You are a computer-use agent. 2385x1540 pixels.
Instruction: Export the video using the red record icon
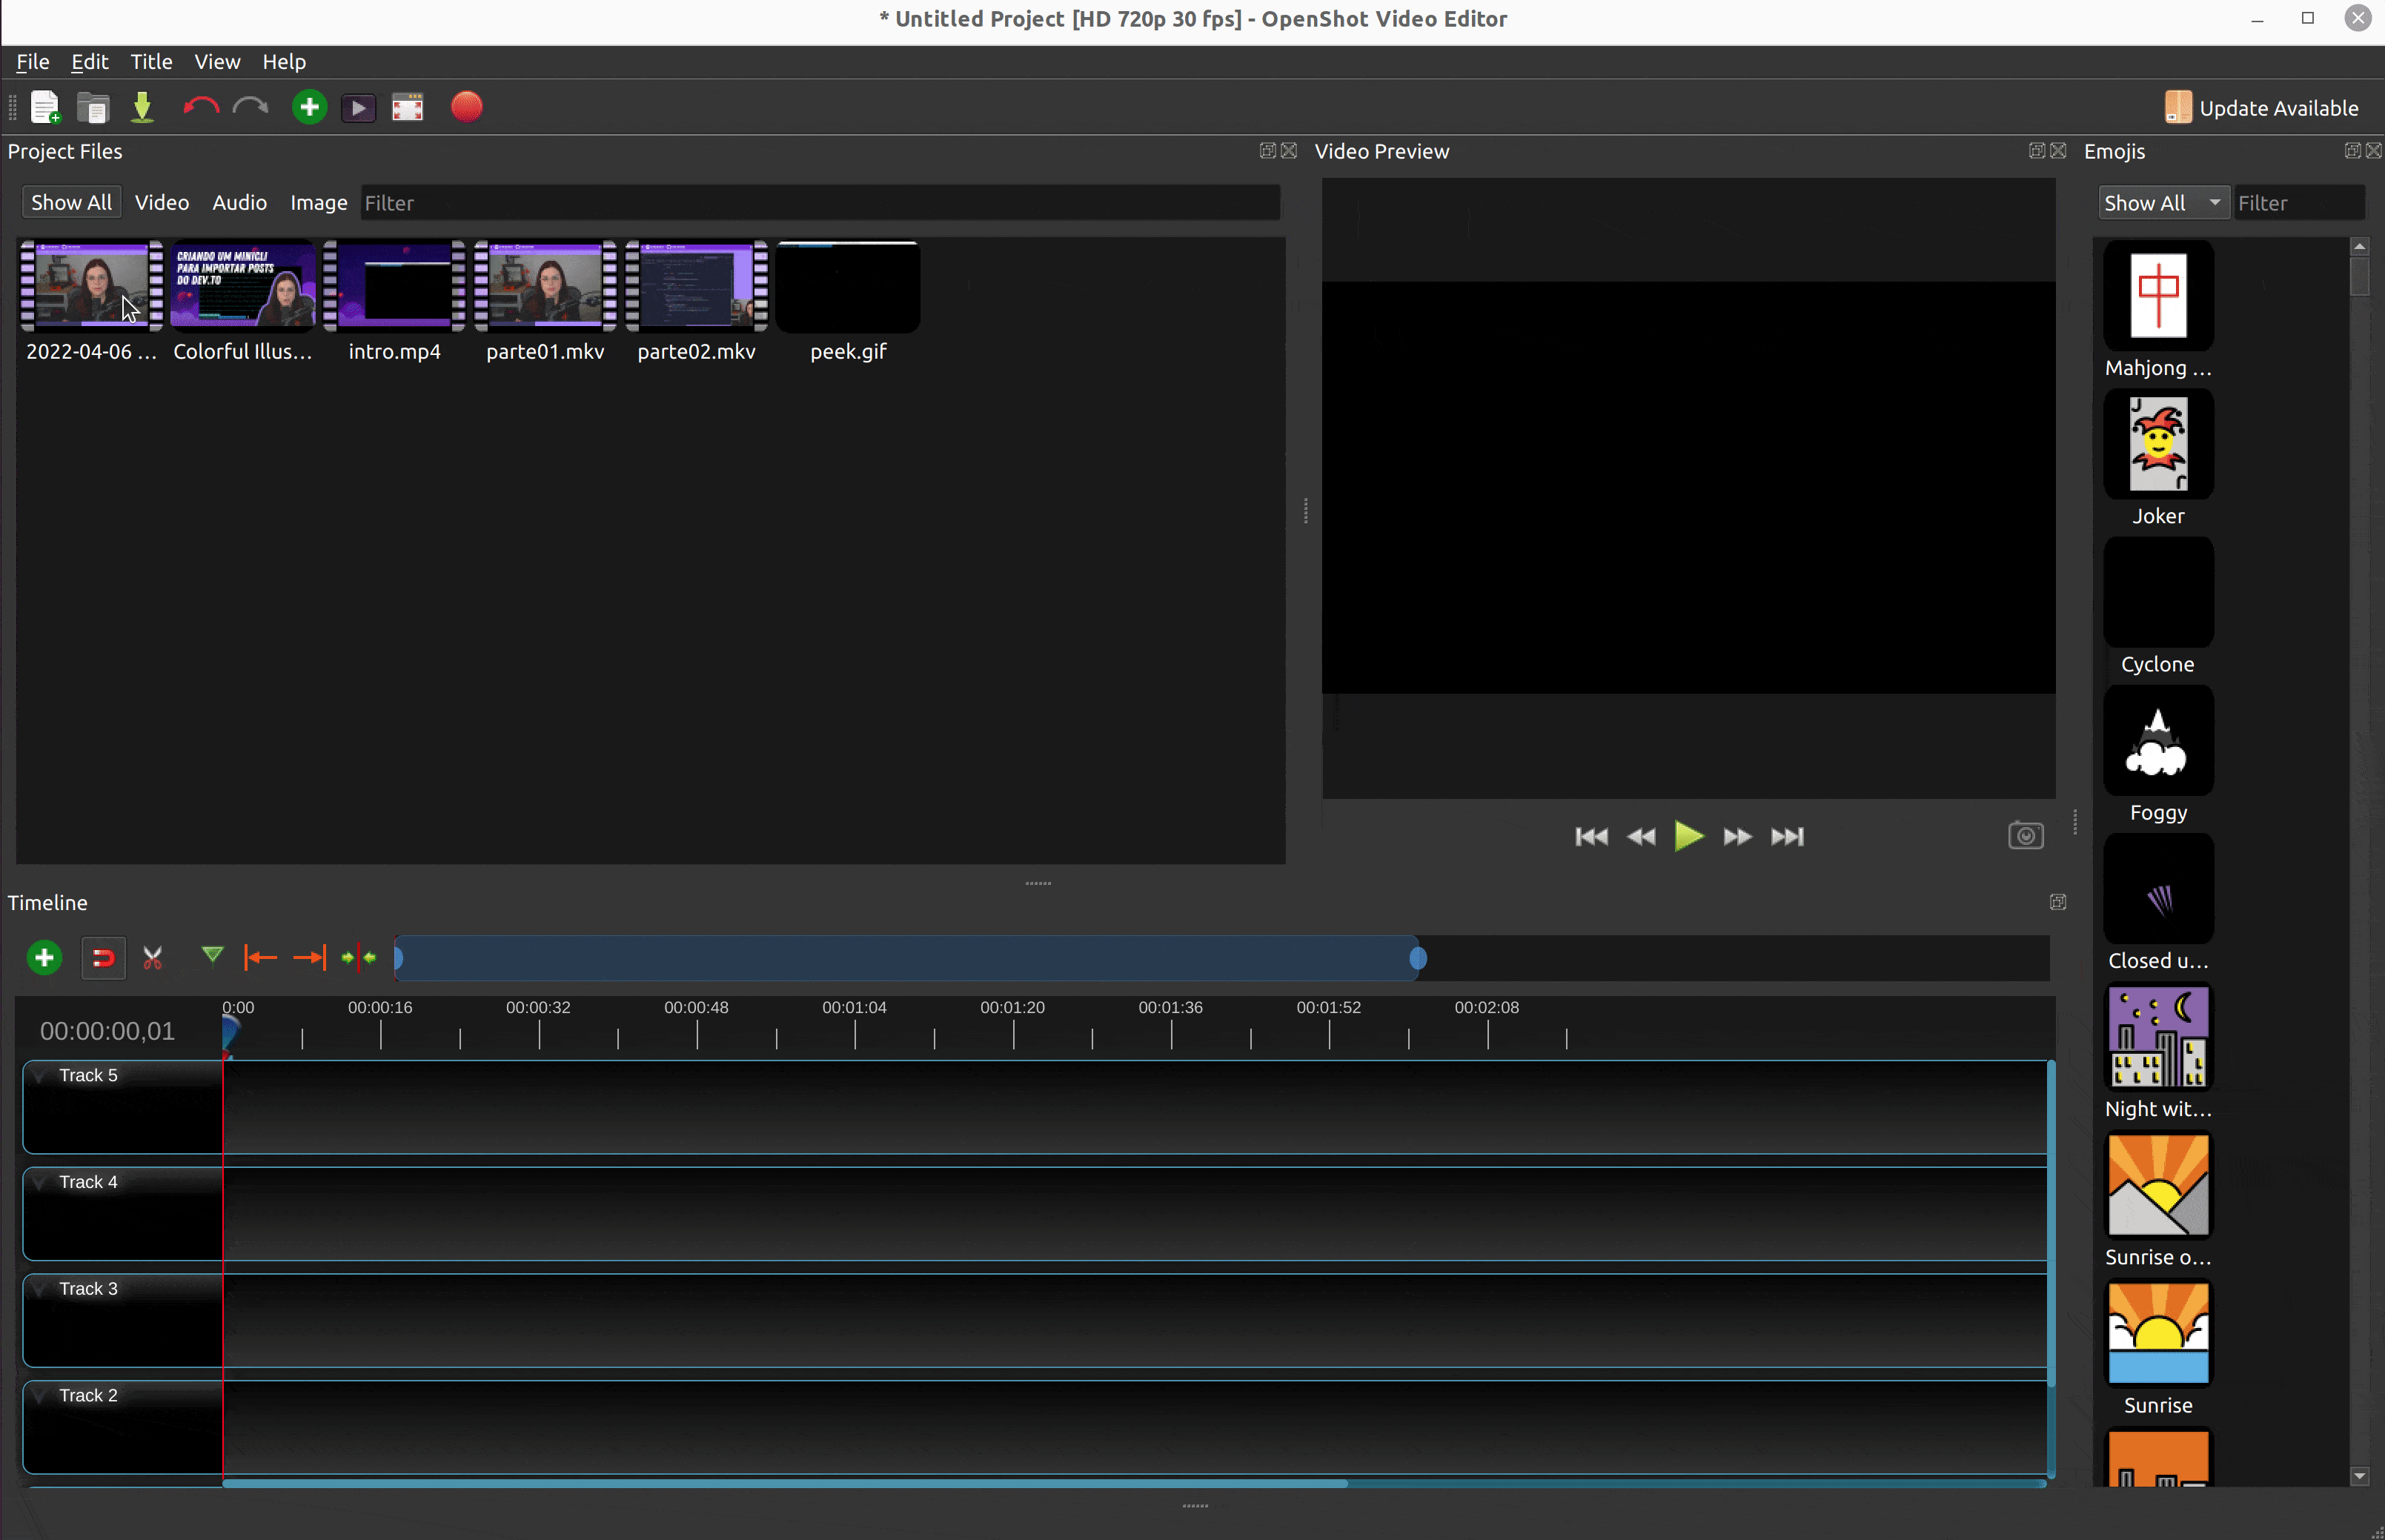point(466,107)
